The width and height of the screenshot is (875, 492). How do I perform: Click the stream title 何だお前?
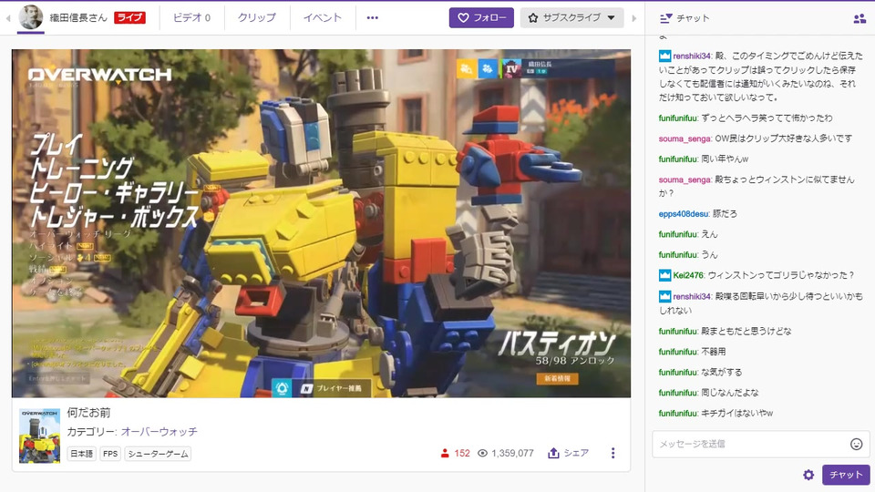point(88,413)
